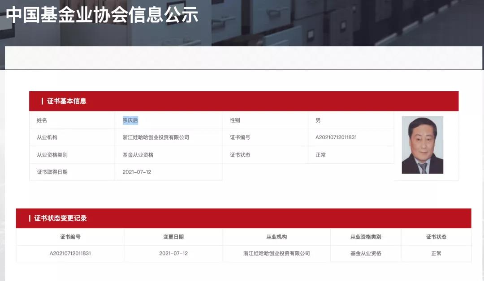Click the 从业机构 field label
The image size is (484, 281).
pos(49,137)
